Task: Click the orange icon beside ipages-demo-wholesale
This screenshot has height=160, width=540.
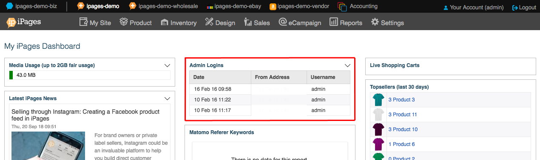Action: click(x=133, y=6)
